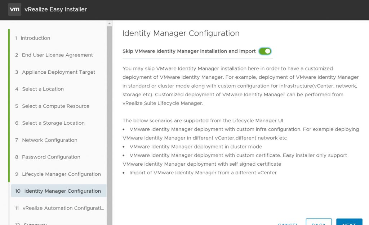Click bullet text 'deployment with custom certificate'
Screen dimensions: 369x225
(x=237, y=155)
